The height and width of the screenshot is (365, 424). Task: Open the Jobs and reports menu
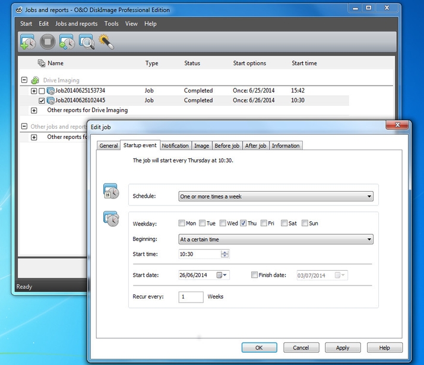76,24
